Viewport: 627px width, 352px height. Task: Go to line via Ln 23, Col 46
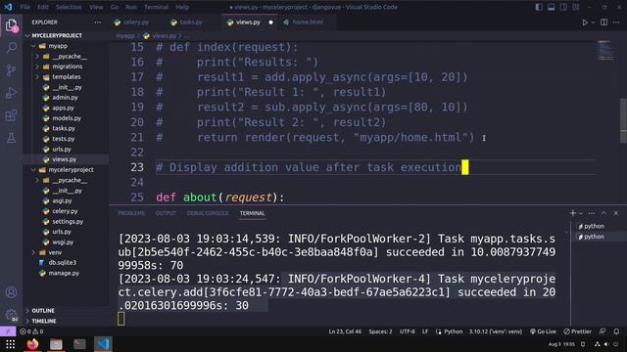345,331
